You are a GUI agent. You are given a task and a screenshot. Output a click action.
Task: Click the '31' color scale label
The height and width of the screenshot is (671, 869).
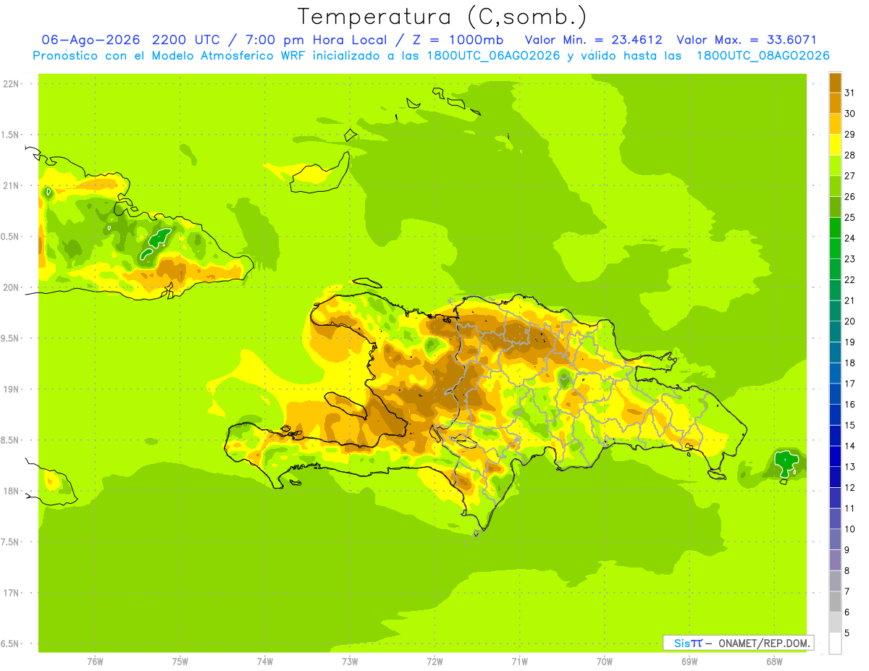tap(850, 93)
